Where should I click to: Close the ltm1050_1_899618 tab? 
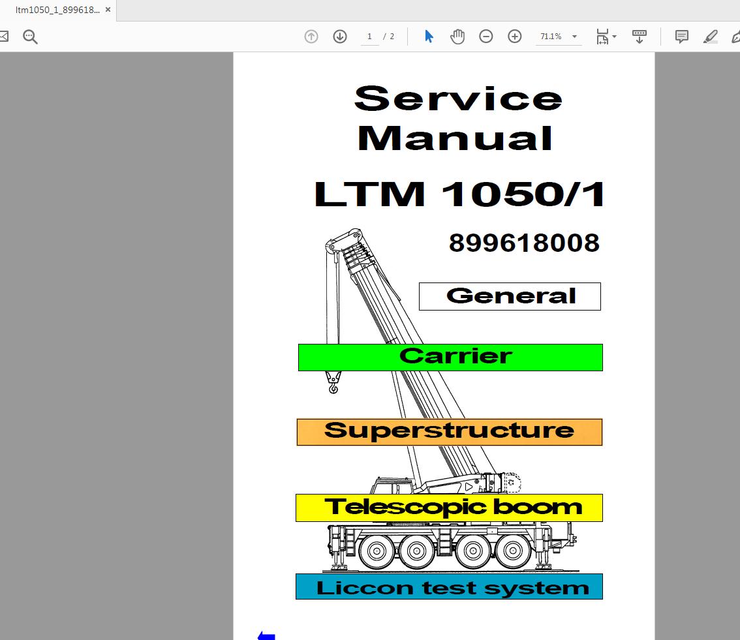[108, 9]
